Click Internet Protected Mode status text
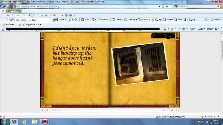 coord(172,117)
